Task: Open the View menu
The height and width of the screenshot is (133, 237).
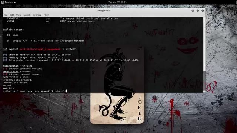Action: 19,15
